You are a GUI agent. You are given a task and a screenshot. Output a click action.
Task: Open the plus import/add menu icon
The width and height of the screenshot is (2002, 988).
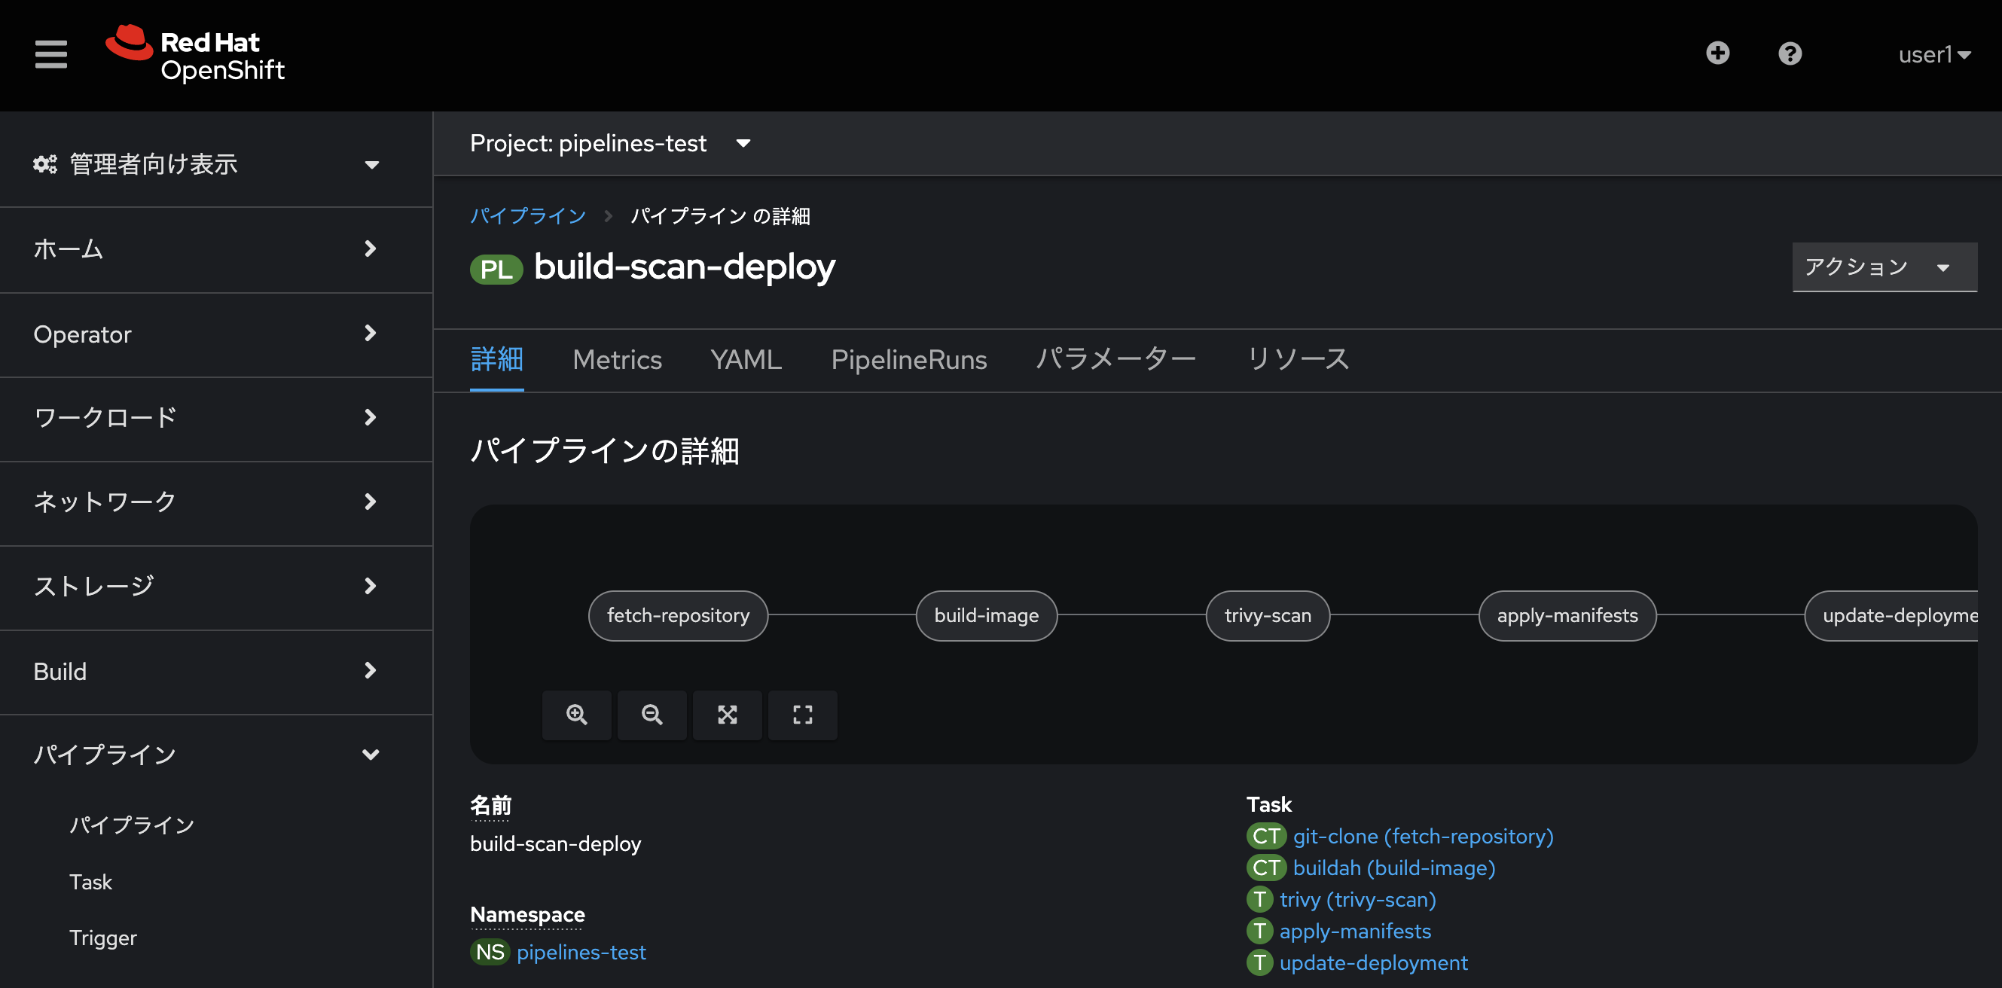[x=1717, y=53]
